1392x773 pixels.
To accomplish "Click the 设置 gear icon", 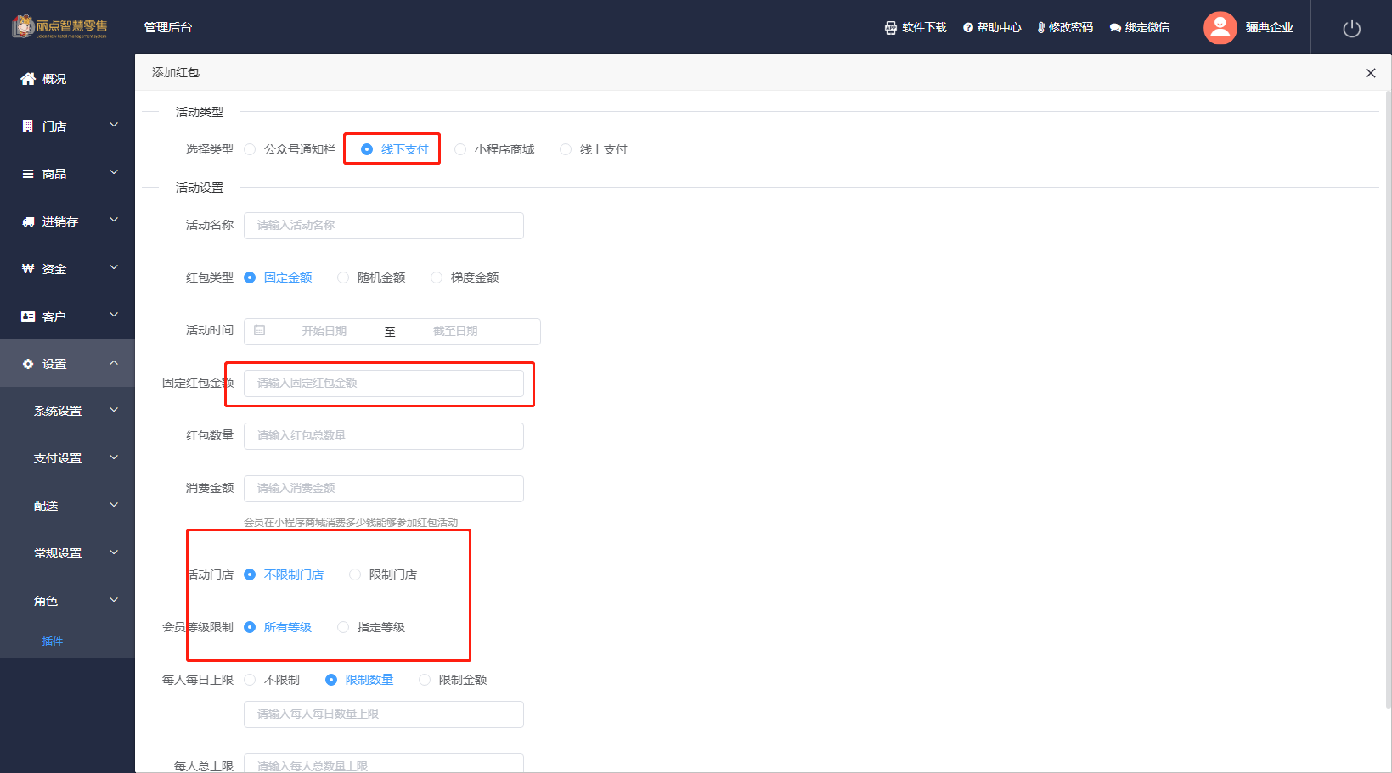I will [x=28, y=364].
